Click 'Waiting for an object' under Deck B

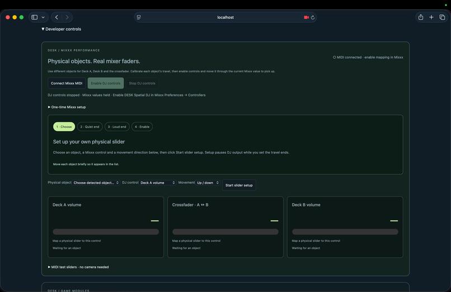[306, 248]
